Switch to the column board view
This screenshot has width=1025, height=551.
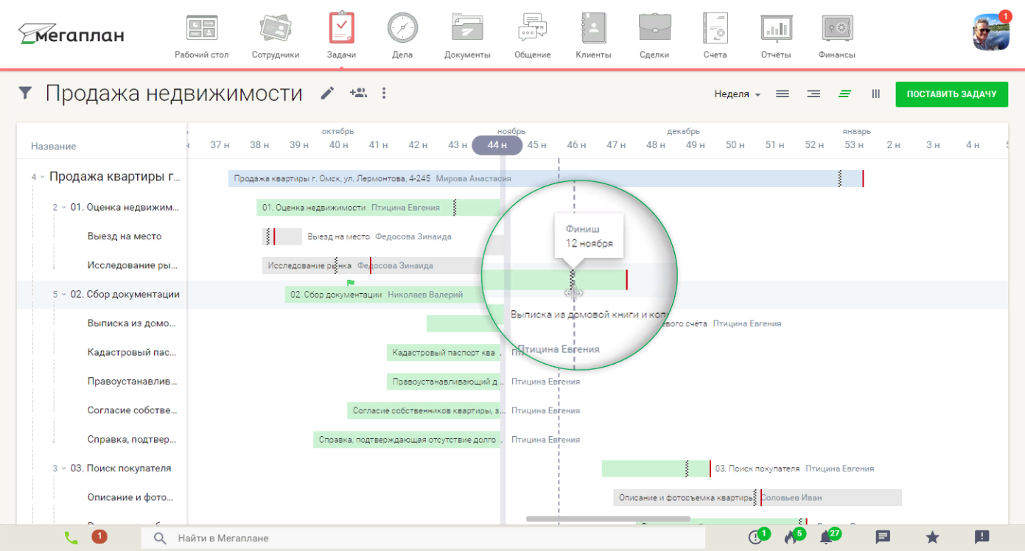click(875, 94)
